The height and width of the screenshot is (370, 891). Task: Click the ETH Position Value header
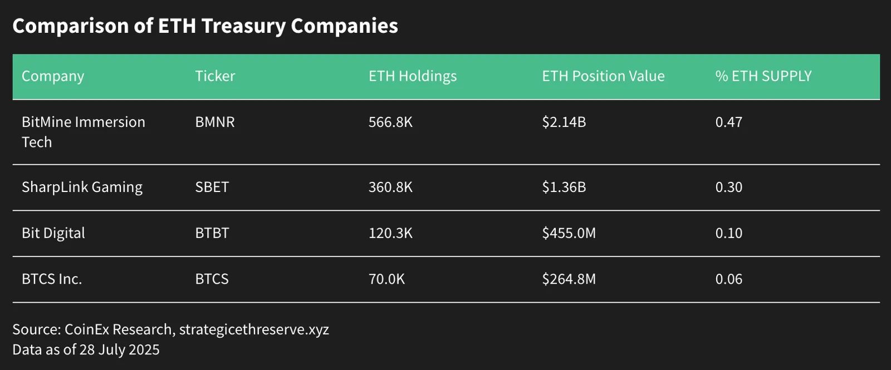(x=603, y=76)
